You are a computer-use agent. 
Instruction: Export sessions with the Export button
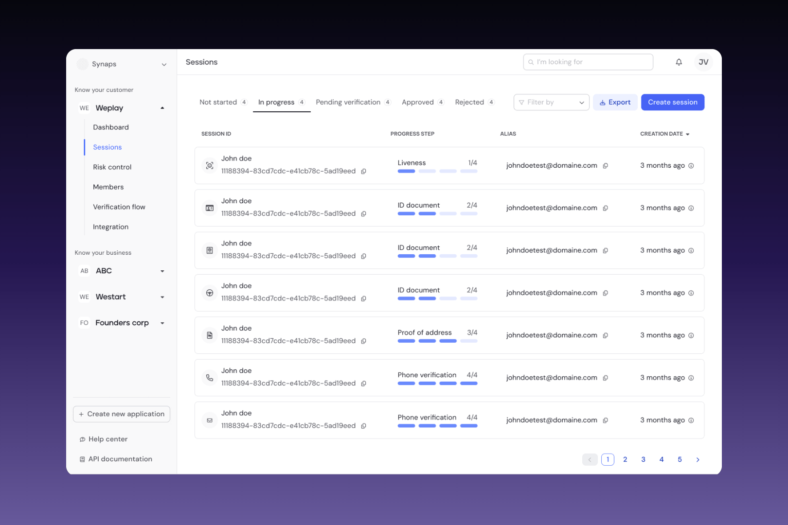(x=615, y=103)
